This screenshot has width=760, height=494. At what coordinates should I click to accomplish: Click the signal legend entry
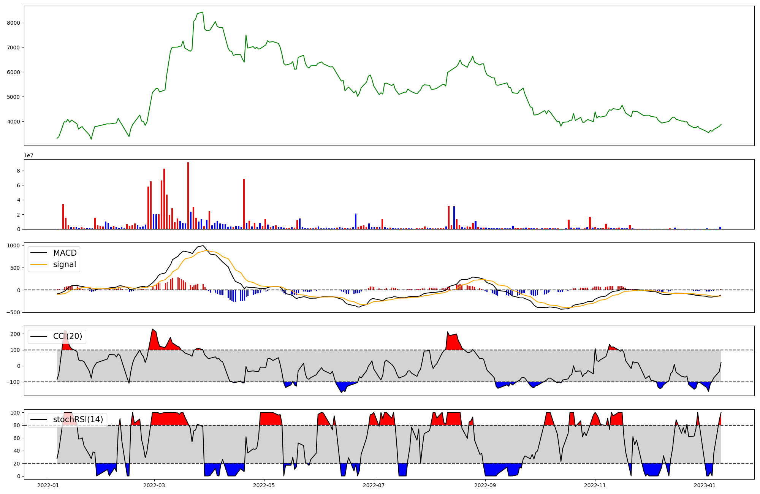click(x=64, y=264)
